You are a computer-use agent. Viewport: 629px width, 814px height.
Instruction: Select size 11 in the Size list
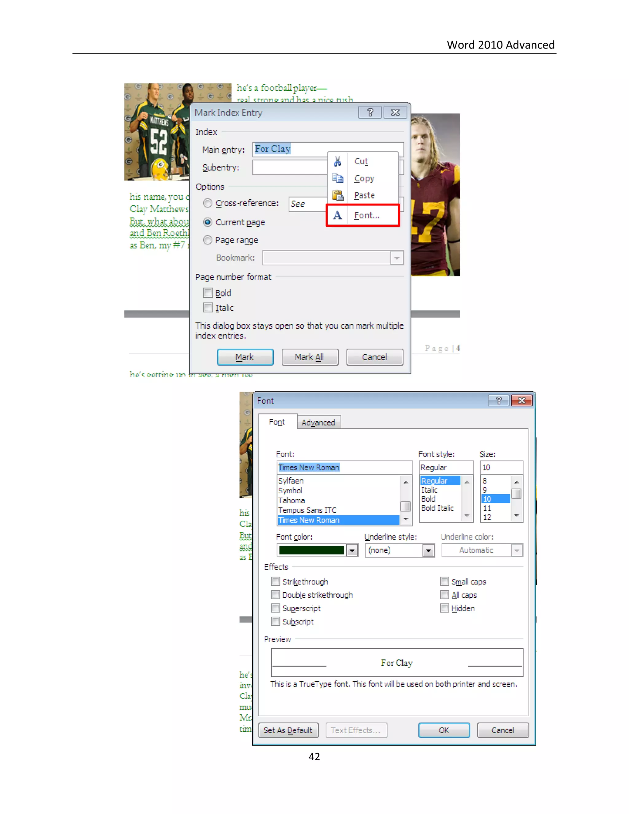(x=496, y=508)
